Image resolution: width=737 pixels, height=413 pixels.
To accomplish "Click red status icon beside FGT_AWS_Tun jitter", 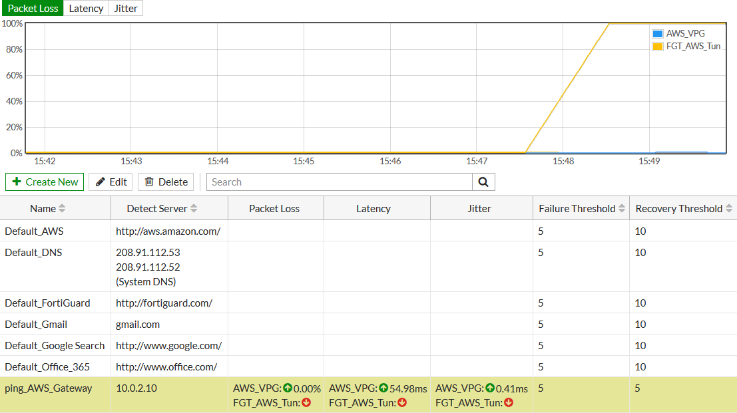I will pos(507,402).
